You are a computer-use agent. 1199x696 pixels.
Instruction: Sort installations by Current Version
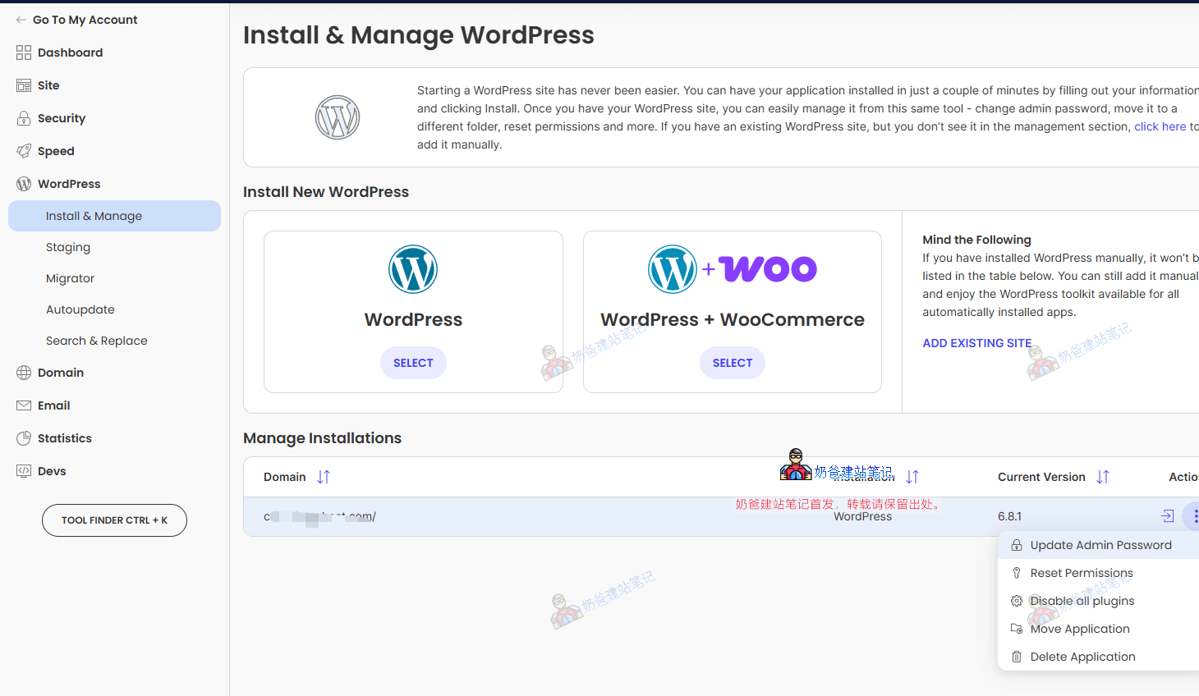point(1103,476)
